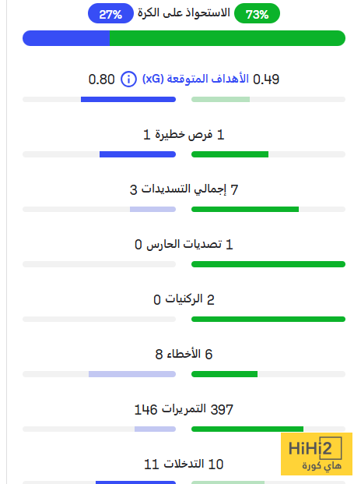The image size is (361, 484).
Task: Click the green part of possession bar
Action: (x=227, y=38)
